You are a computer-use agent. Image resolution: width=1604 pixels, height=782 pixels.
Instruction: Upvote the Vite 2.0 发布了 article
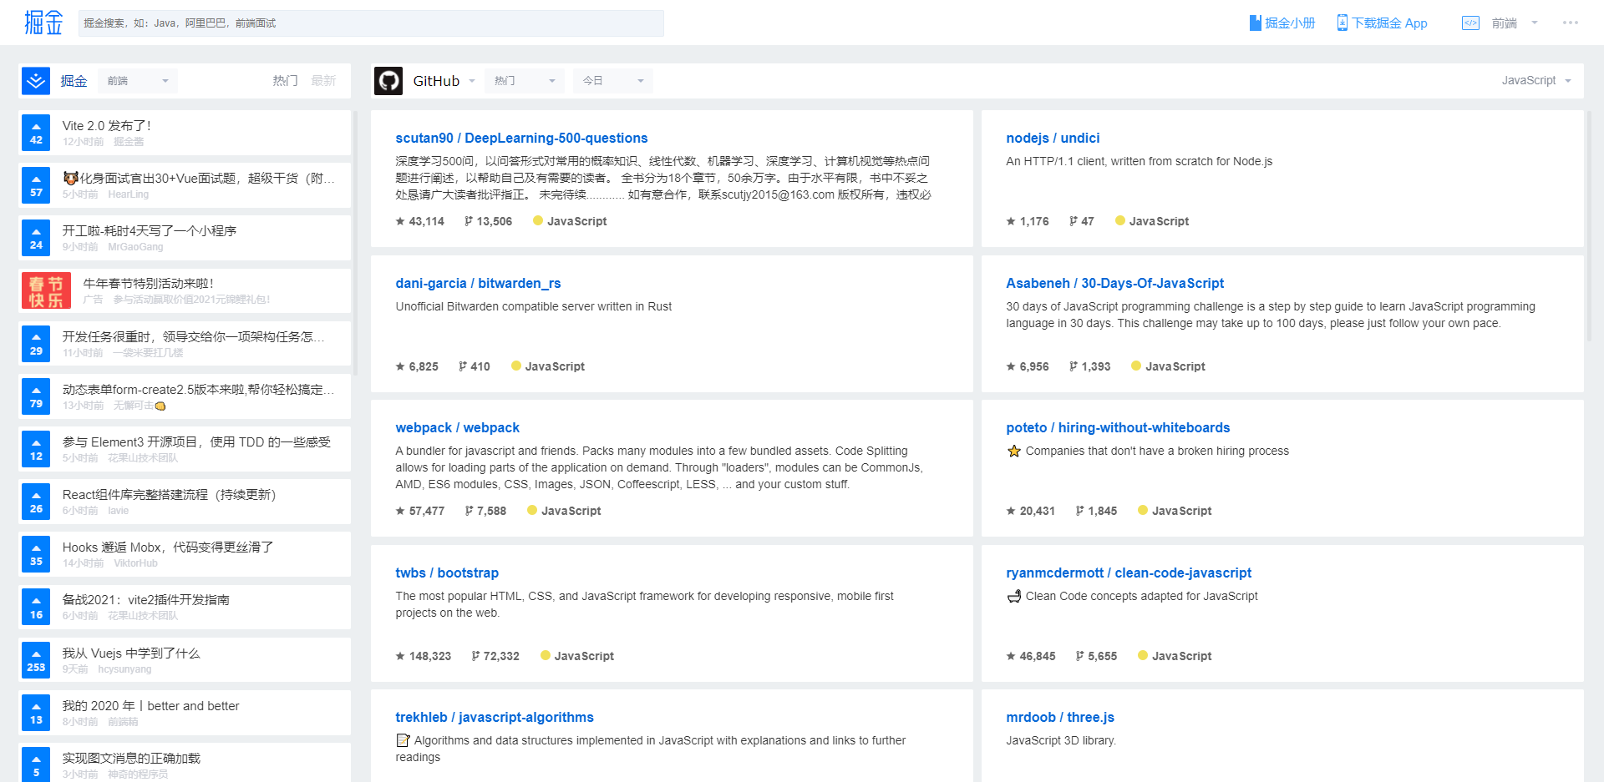click(x=36, y=133)
